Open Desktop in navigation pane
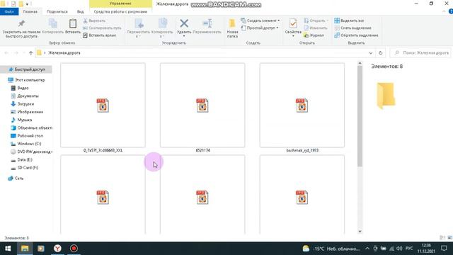Screen dimensions: 453x255 [27, 135]
